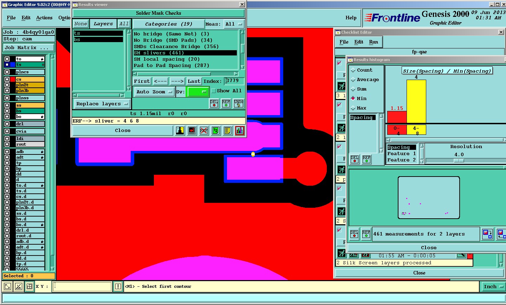506x305 pixels.
Task: Click the Last result button
Action: [x=194, y=81]
